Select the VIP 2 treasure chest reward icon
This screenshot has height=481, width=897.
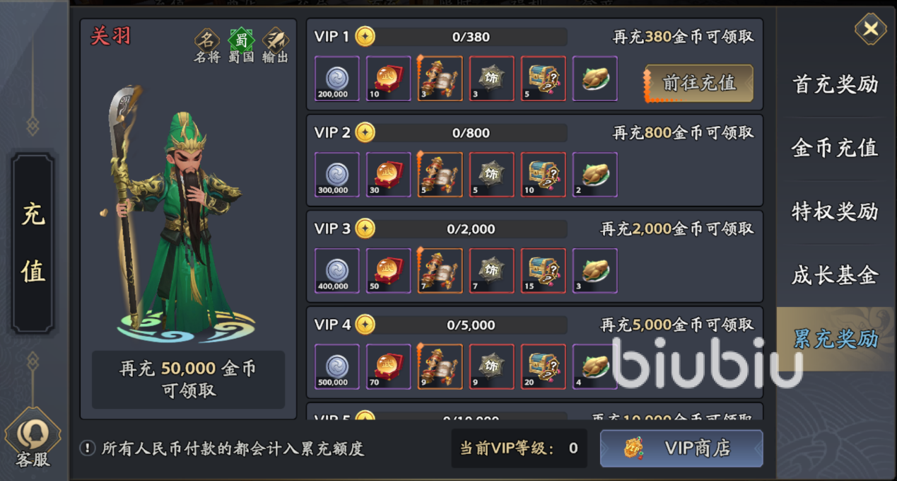point(543,175)
